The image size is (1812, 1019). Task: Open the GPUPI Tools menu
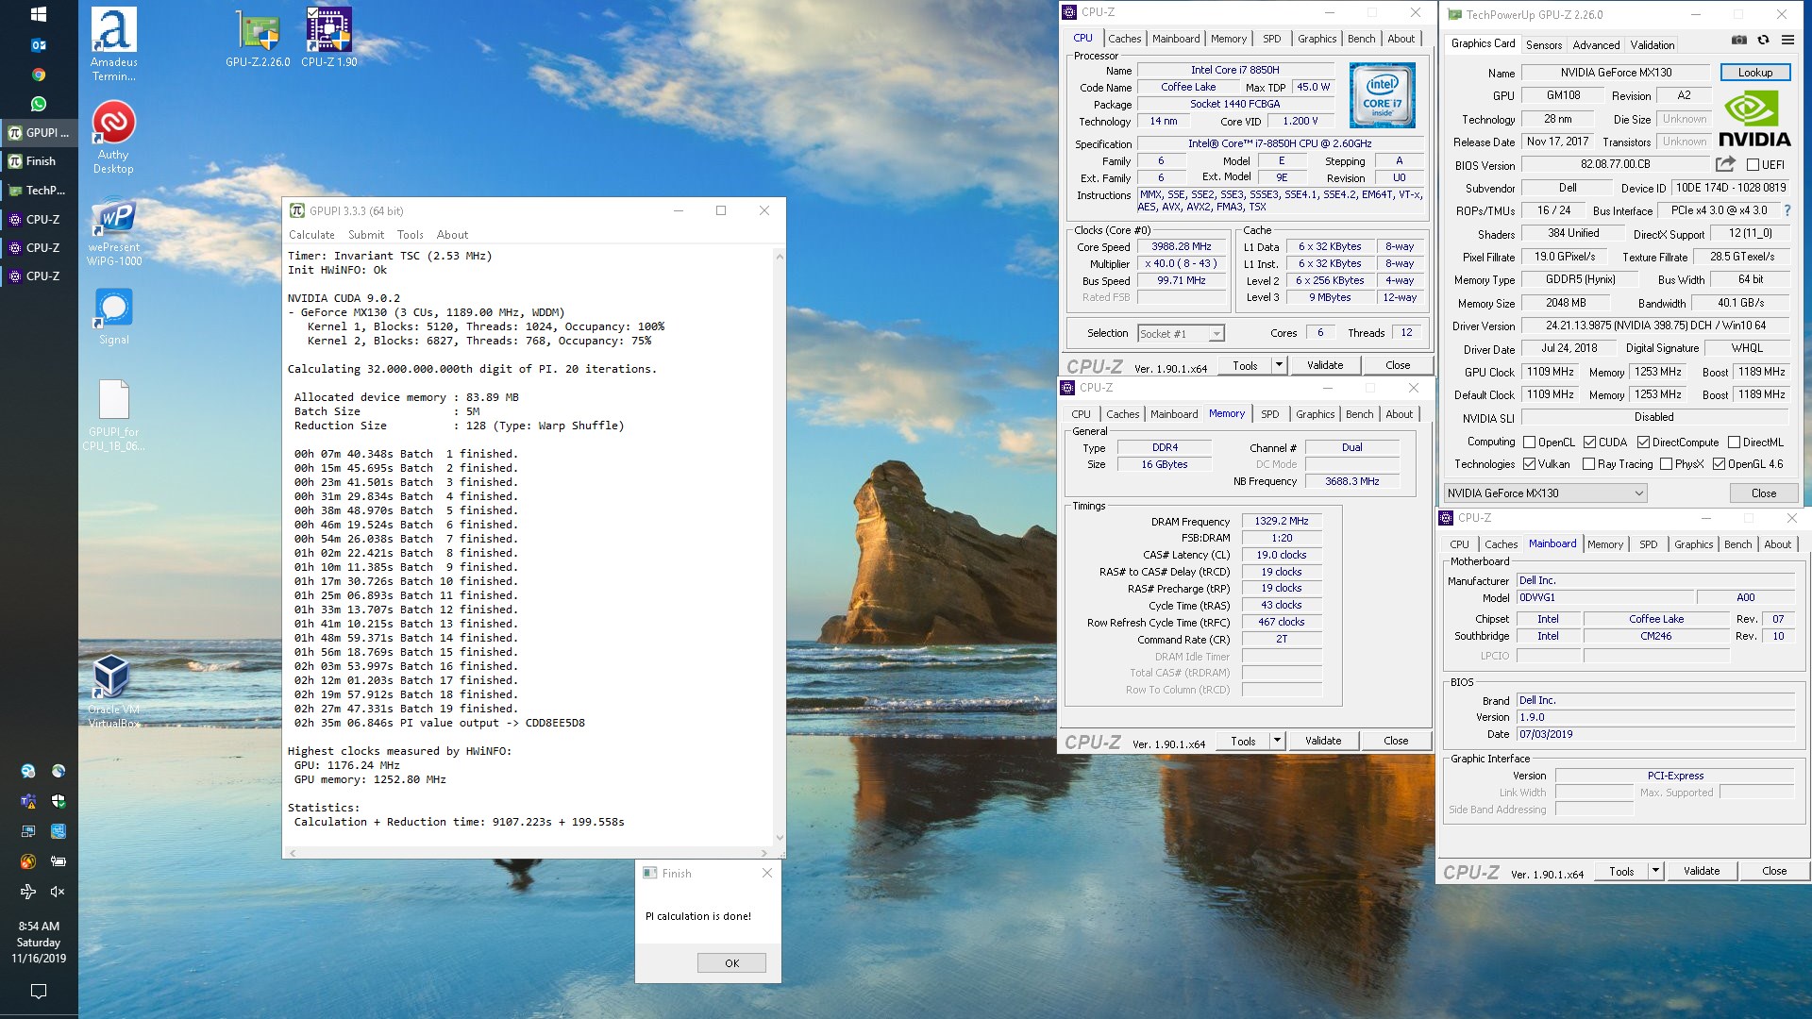410,235
